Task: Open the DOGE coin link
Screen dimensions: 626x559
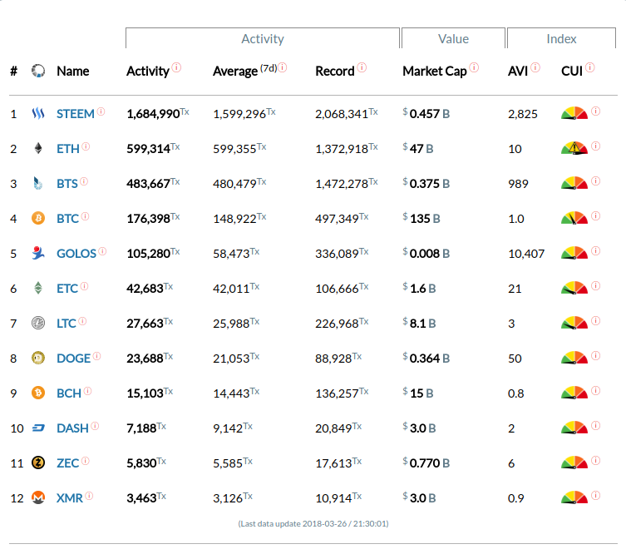Action: [73, 359]
